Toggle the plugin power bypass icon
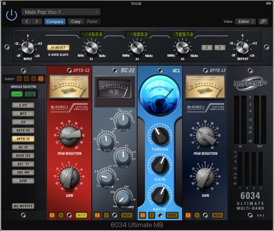 [12, 15]
